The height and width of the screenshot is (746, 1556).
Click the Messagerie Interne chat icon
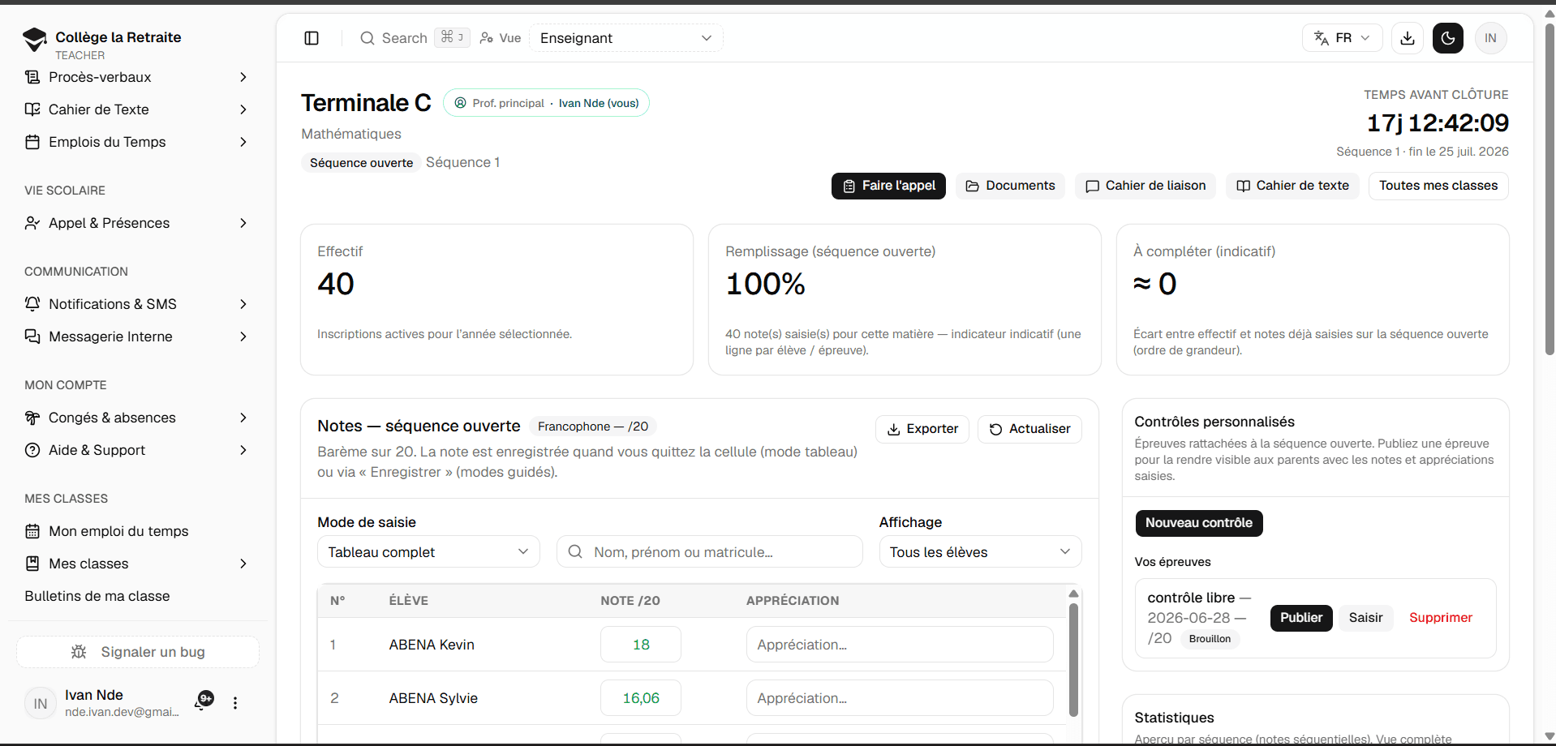pyautogui.click(x=32, y=337)
